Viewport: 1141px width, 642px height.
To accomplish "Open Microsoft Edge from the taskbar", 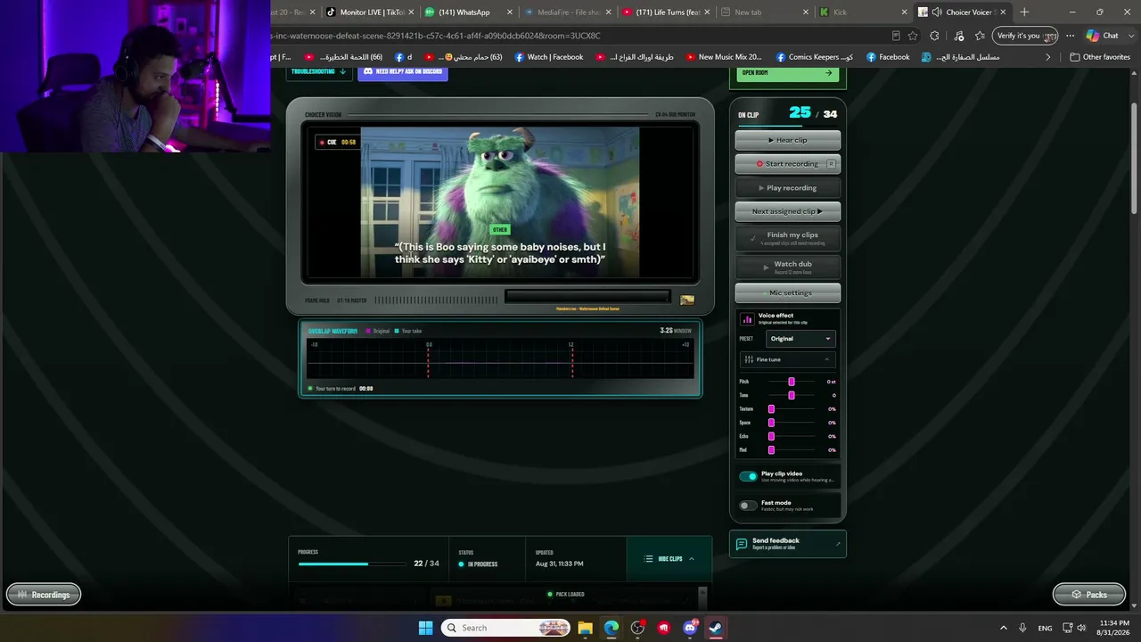I will pyautogui.click(x=612, y=628).
